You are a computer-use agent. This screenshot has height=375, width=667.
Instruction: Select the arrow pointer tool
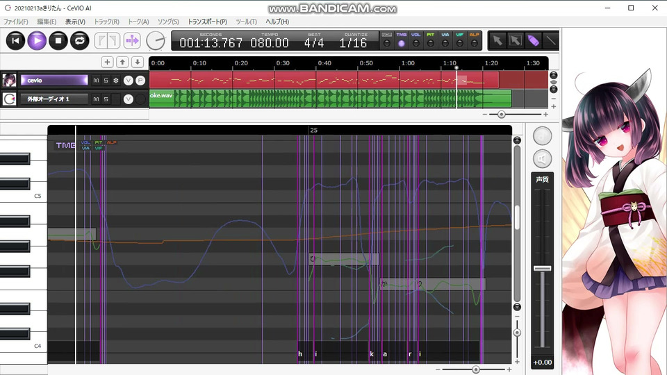pos(497,40)
